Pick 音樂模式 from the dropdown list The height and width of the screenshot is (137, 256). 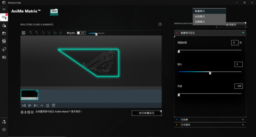[x=209, y=22]
